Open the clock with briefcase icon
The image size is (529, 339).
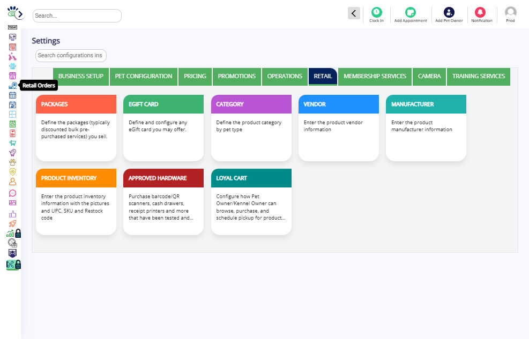pyautogui.click(x=12, y=243)
